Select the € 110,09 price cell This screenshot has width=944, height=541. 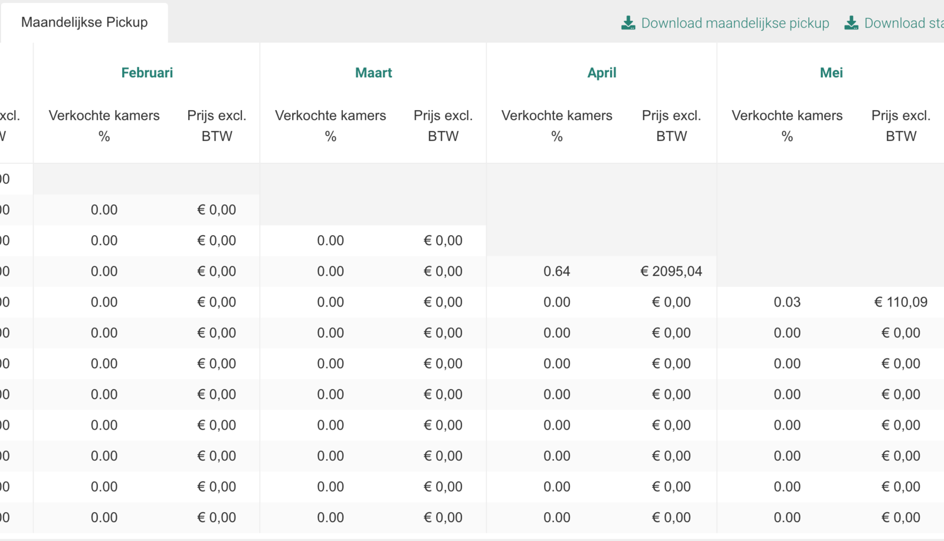tap(901, 302)
